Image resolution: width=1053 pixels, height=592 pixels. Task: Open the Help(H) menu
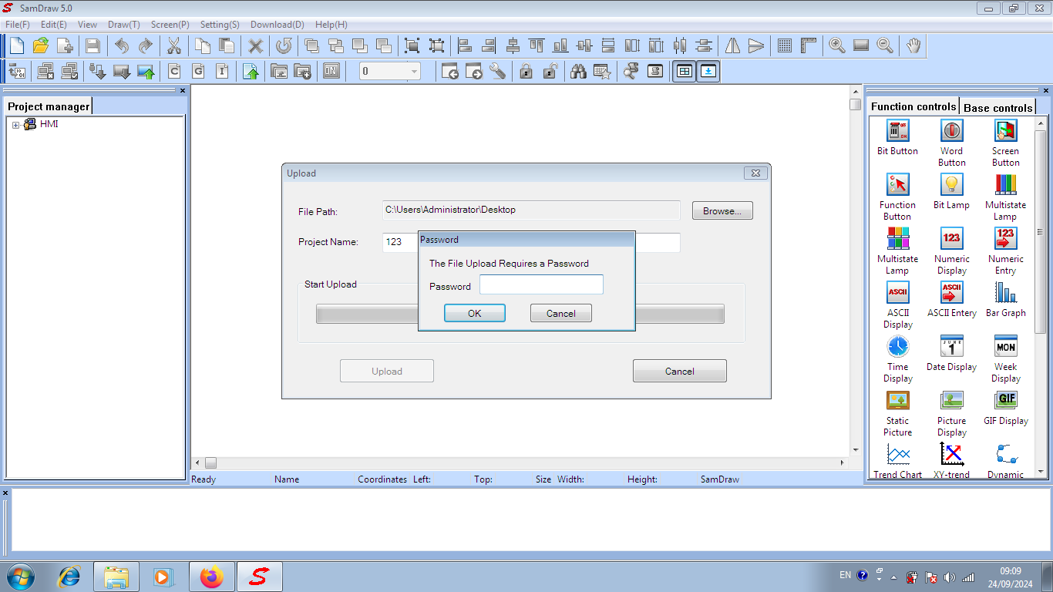[x=331, y=25]
